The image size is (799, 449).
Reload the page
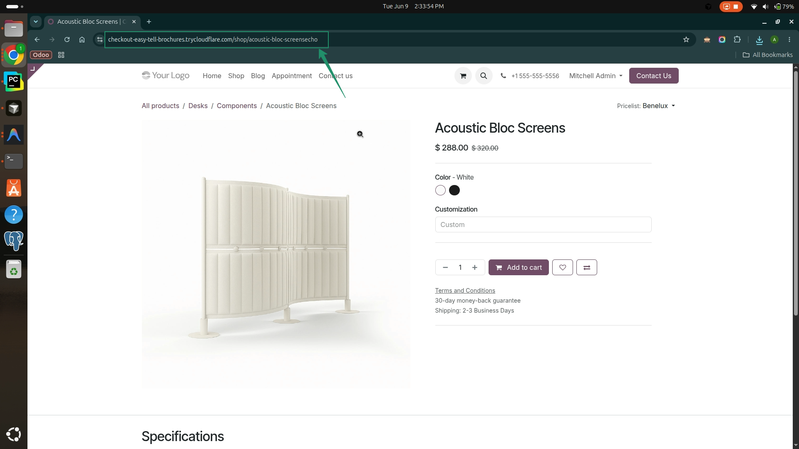tap(67, 39)
